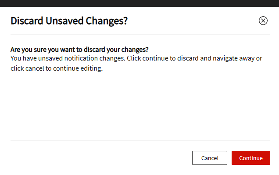Click the divider line above the buttons
279x175 pixels.
pyautogui.click(x=140, y=140)
